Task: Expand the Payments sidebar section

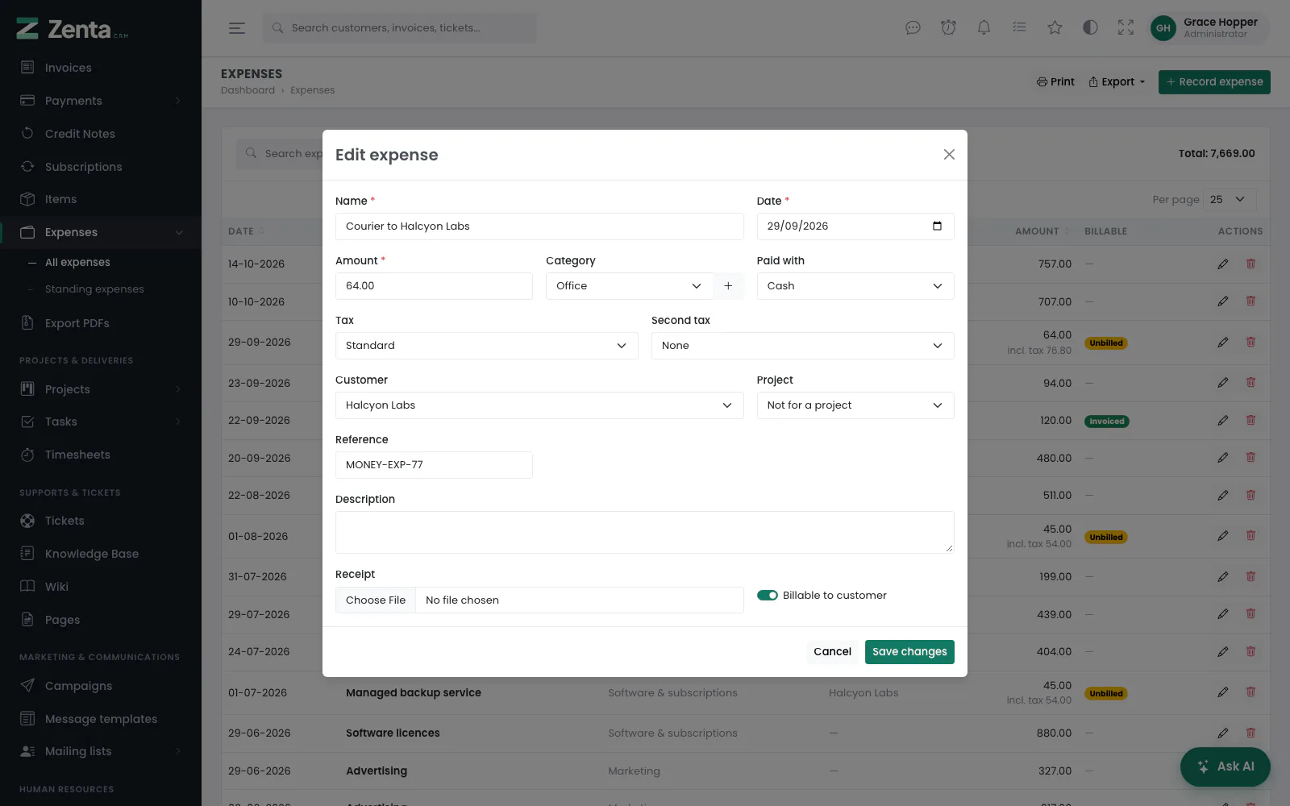Action: [101, 101]
